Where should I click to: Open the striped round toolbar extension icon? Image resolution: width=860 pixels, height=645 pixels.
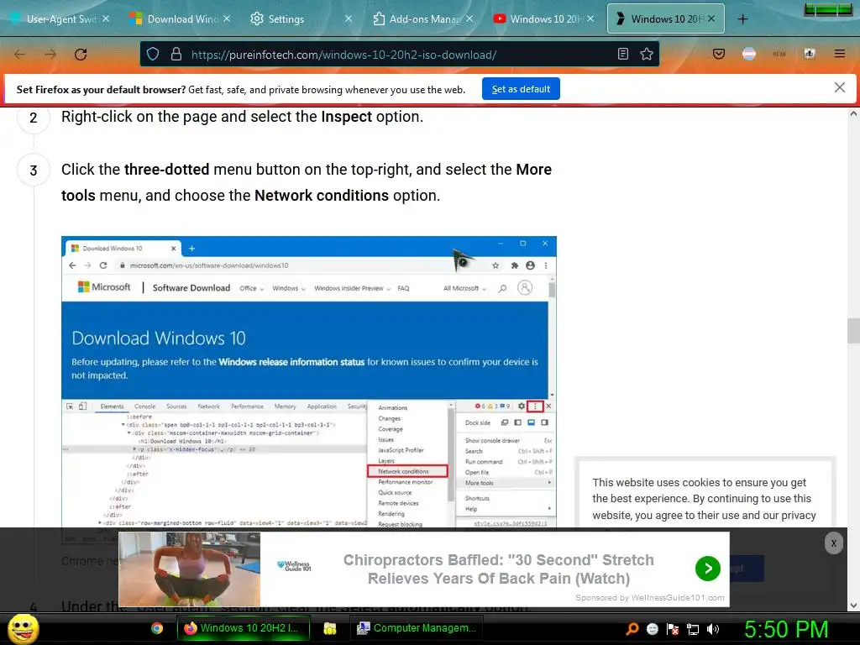(x=749, y=54)
